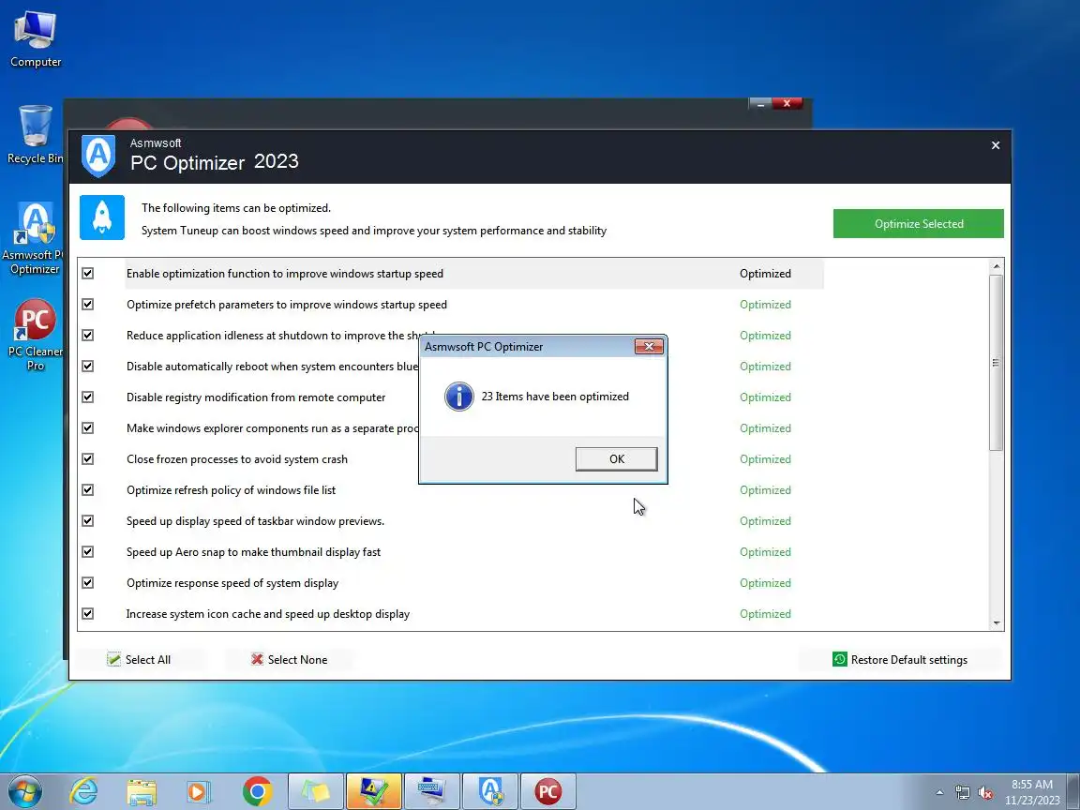
Task: Toggle Increase system icon cache checkbox
Action: point(87,614)
